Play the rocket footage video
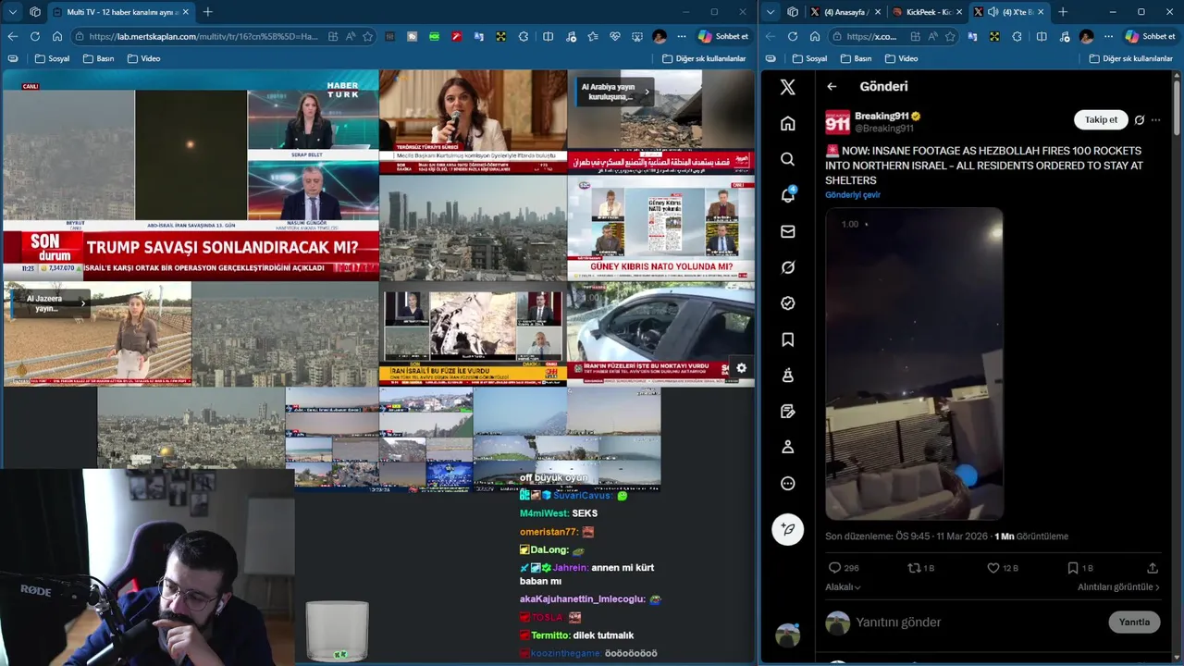Screen dimensions: 1184x666 point(914,364)
